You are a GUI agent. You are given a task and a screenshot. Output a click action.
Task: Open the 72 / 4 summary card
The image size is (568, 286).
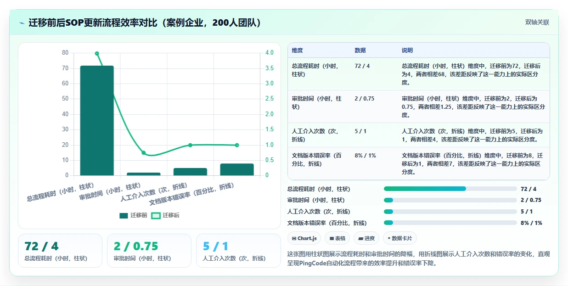click(60, 251)
